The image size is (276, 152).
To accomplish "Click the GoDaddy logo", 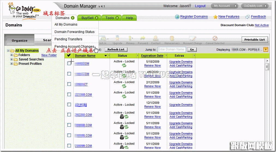I will point(24,11).
